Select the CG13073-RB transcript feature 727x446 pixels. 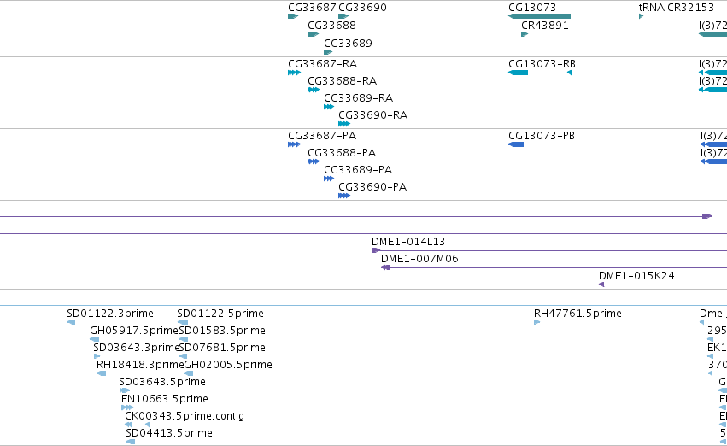(540, 73)
